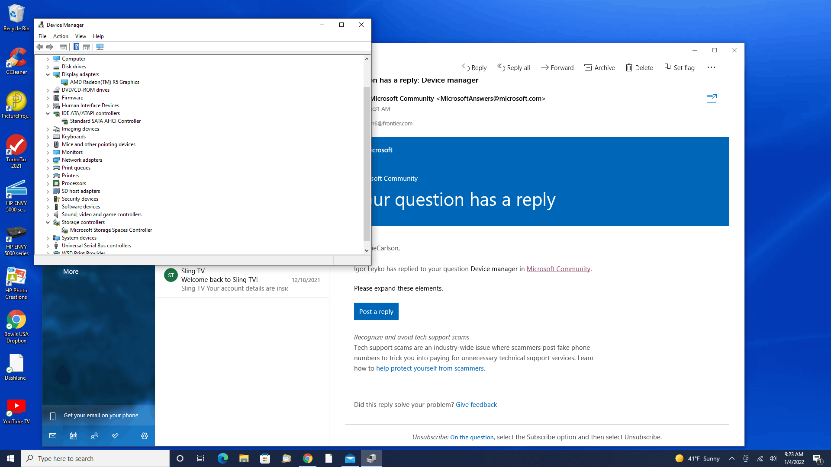Open the View menu
Screen dimensions: 831x467
[81, 36]
